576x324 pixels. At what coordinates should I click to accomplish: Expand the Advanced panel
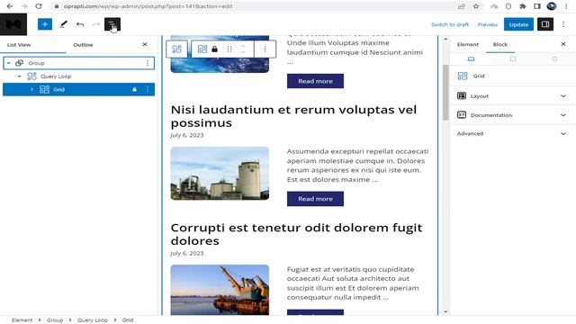click(512, 134)
